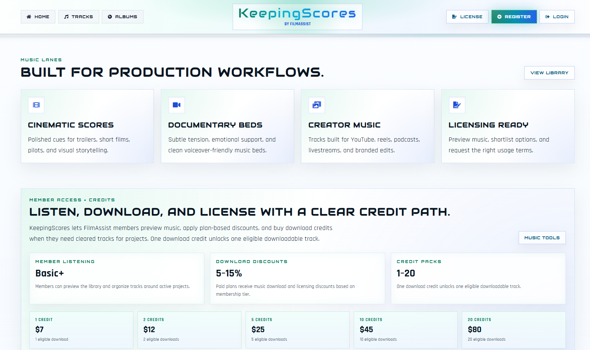Open the Login page
Screen dimensions: 590x350
tap(557, 17)
